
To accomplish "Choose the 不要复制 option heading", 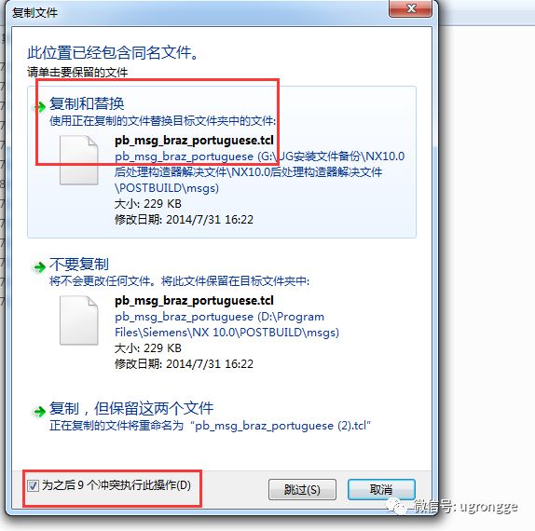I will (x=79, y=264).
